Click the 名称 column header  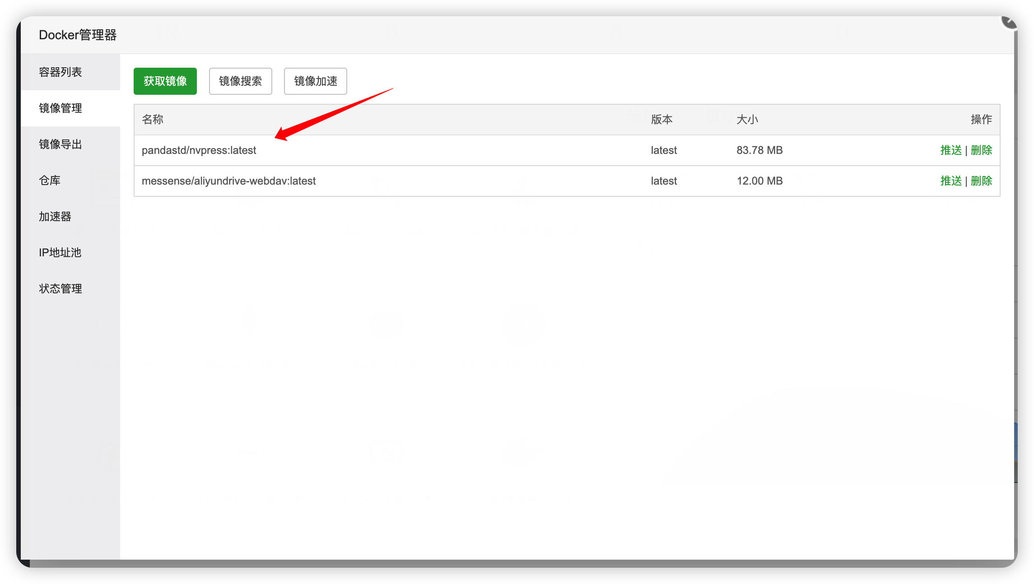(x=153, y=120)
